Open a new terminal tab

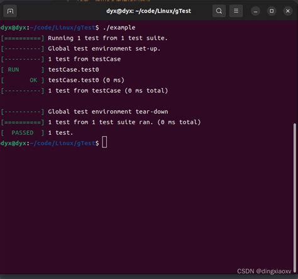coord(10,11)
